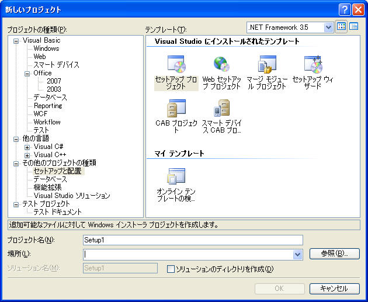Image resolution: width=368 pixels, height=302 pixels.
Task: Select WCF tree item
Action: tap(40, 114)
